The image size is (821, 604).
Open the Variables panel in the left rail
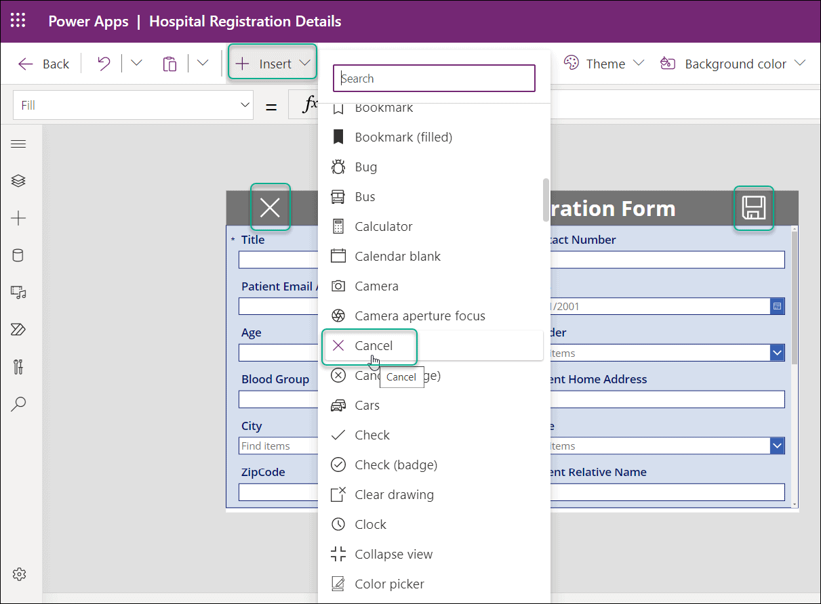click(x=18, y=366)
